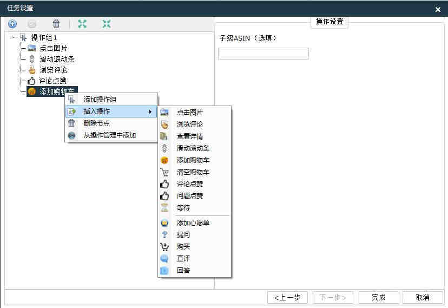Choose 从操作管理中添加 from context menu

111,135
